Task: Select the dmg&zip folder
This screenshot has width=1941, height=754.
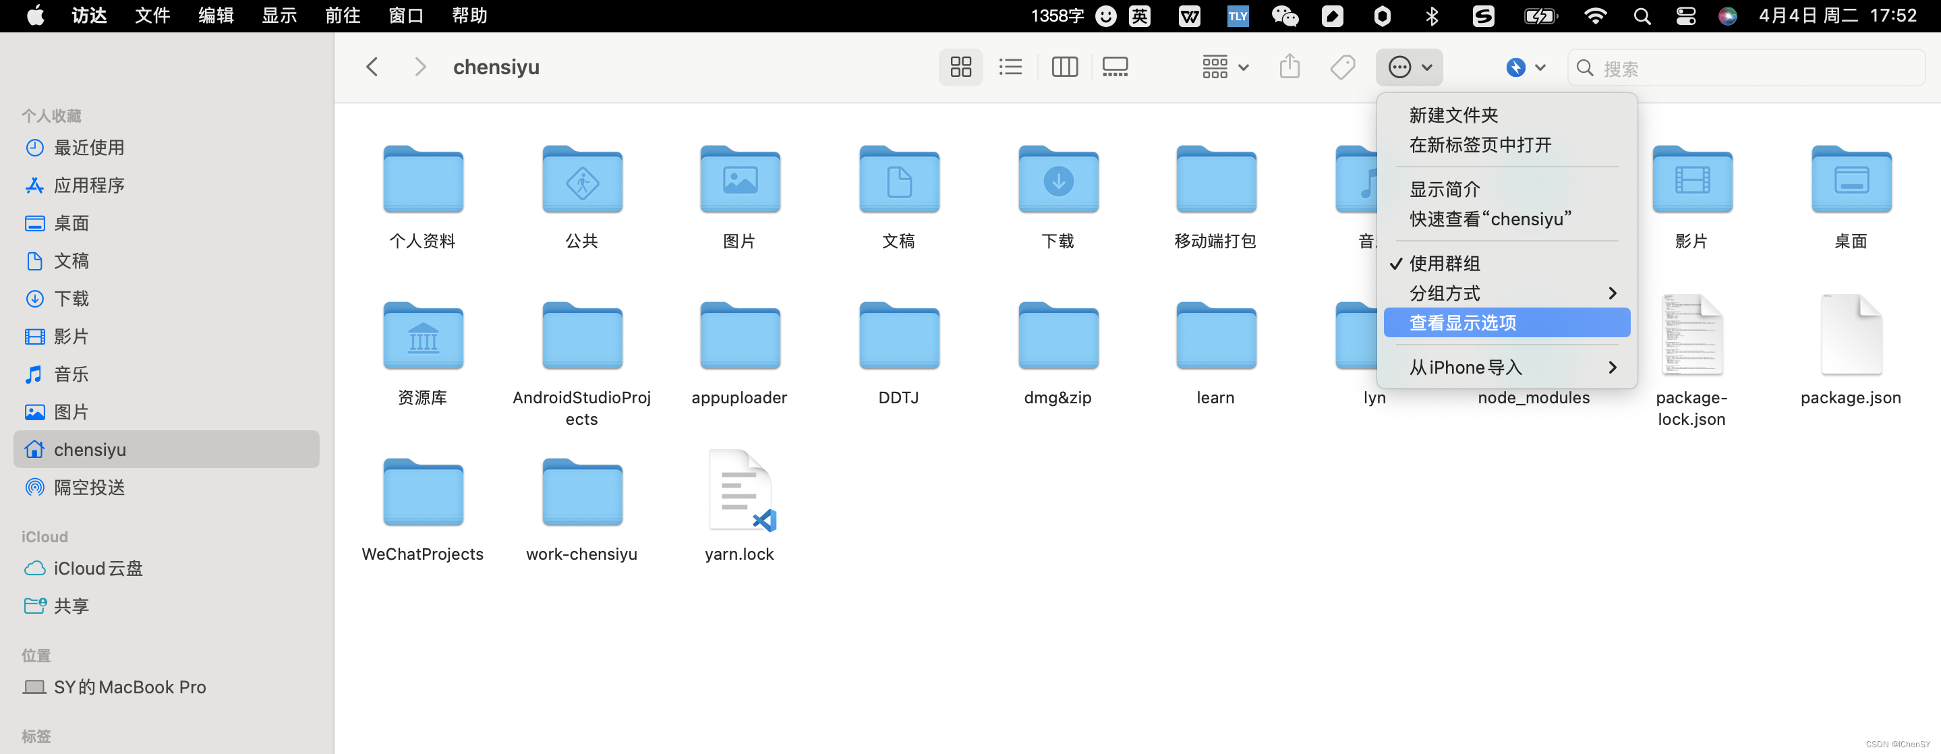Action: [1058, 336]
